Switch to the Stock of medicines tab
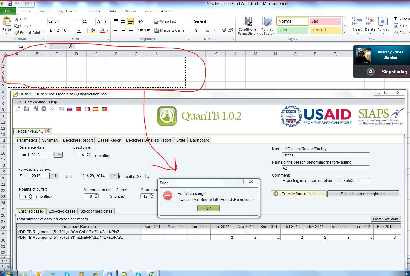Screen dimensions: 410x276 (x=96, y=211)
